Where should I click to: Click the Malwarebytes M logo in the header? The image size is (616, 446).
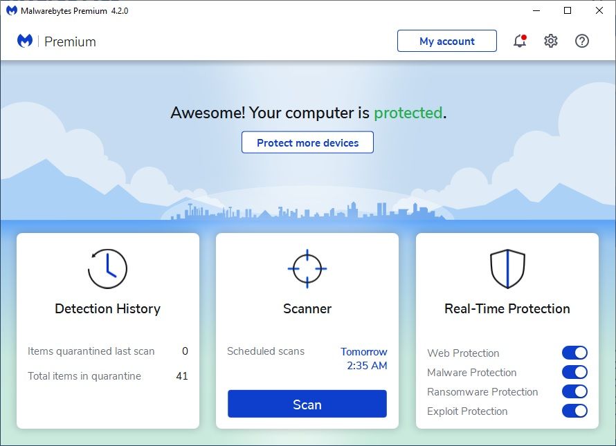(x=24, y=41)
